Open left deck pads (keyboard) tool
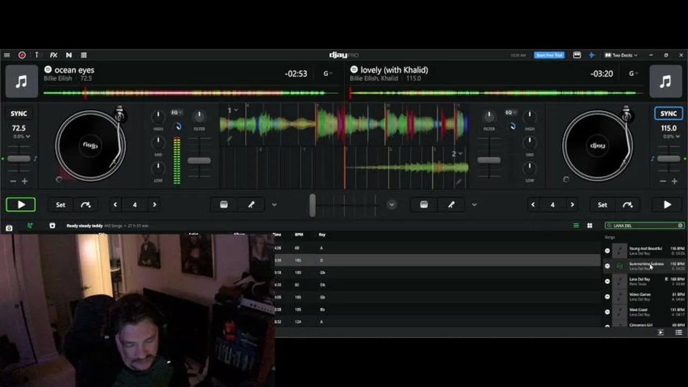688x387 pixels. pos(224,205)
